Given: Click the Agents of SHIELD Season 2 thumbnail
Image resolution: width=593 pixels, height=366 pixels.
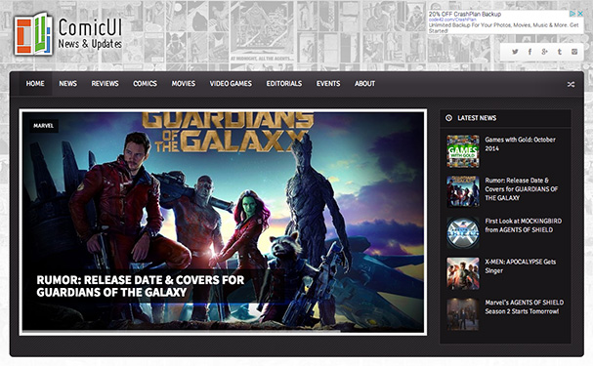Looking at the screenshot, I should [463, 314].
